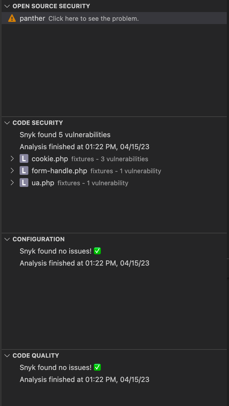The width and height of the screenshot is (229, 406).
Task: Click the warning icon next to panther
Action: (11, 18)
